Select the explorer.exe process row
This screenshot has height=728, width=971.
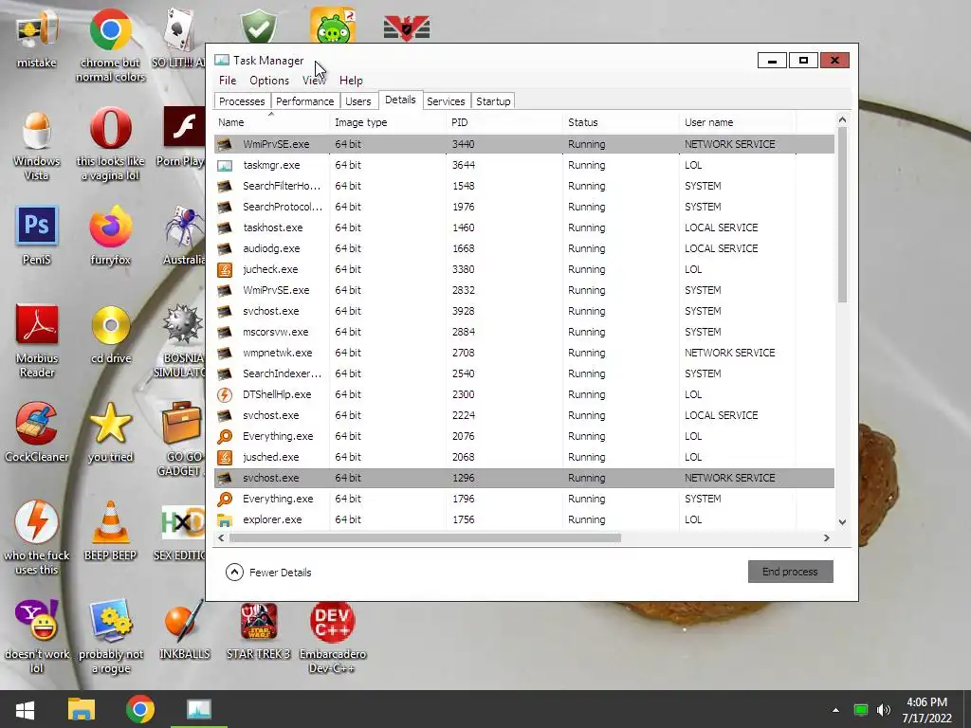pyautogui.click(x=523, y=519)
